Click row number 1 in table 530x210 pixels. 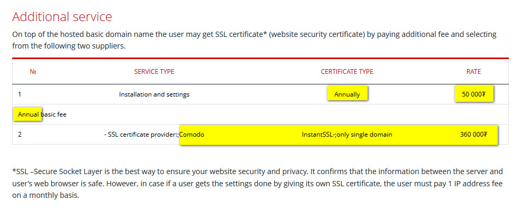20,94
